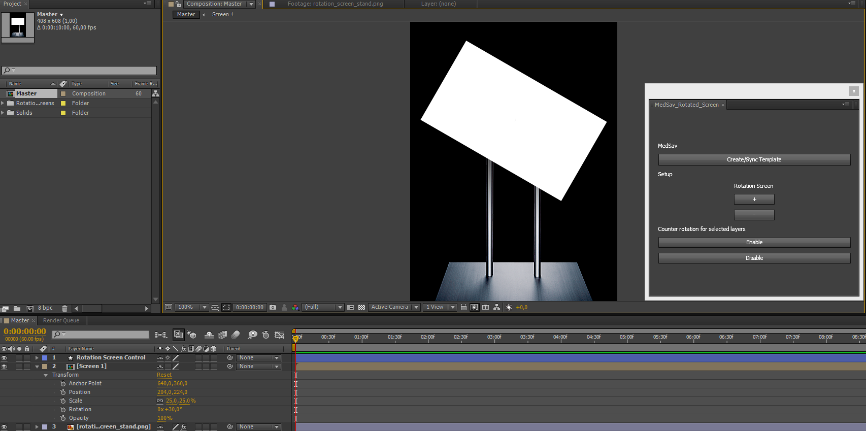Toggle Scale stopwatch keyframing
The width and height of the screenshot is (866, 431).
(63, 401)
